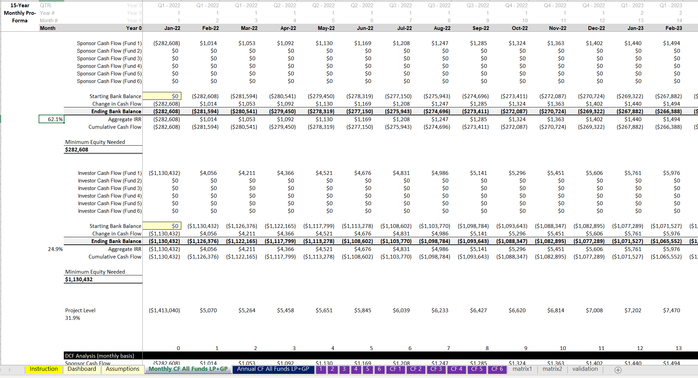Go back to the Instruction sheet

click(44, 369)
